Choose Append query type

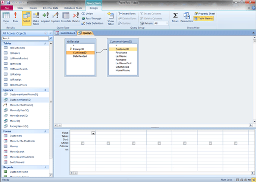coord(46,17)
